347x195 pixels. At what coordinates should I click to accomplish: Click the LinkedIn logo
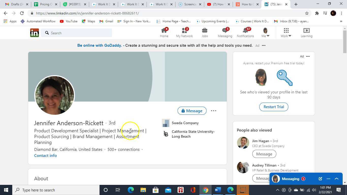coord(34,32)
